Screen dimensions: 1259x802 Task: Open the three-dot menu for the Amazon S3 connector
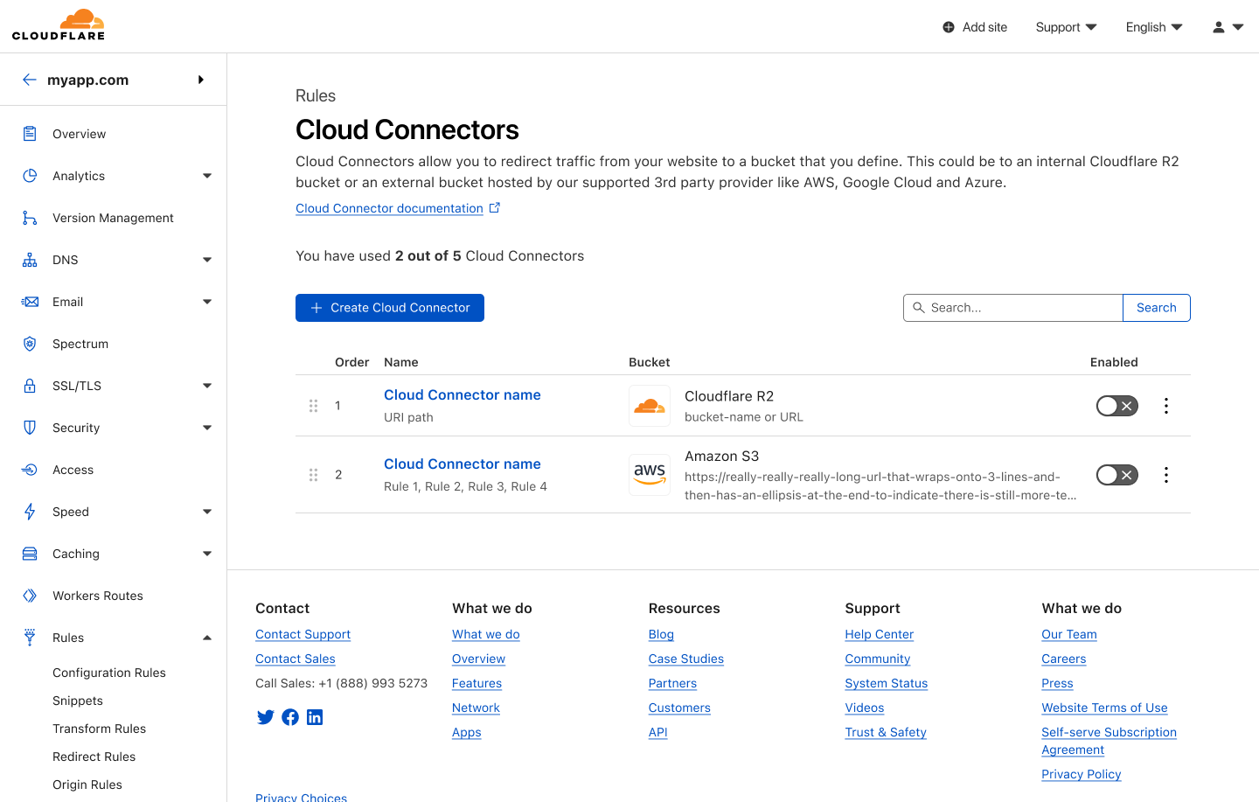point(1165,475)
